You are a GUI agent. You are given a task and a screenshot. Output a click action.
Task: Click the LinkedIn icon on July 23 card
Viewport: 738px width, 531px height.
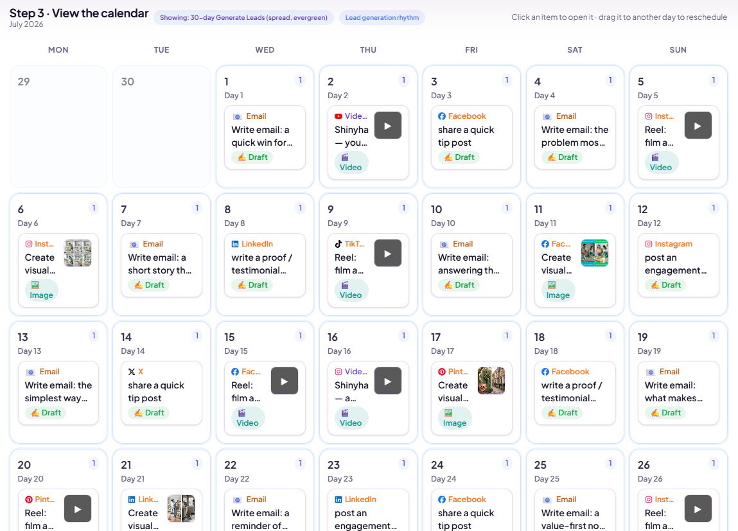[x=338, y=500]
